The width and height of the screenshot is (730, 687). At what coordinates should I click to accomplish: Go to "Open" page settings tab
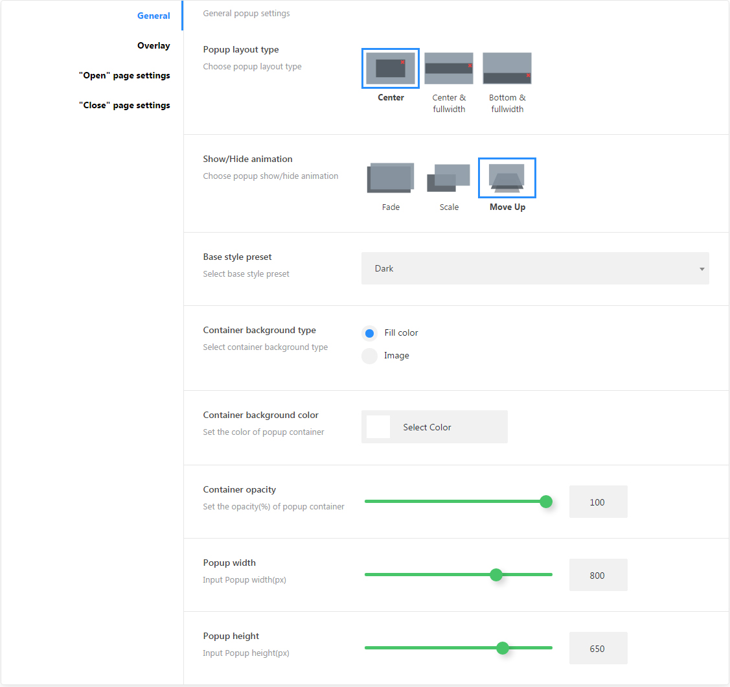point(124,75)
